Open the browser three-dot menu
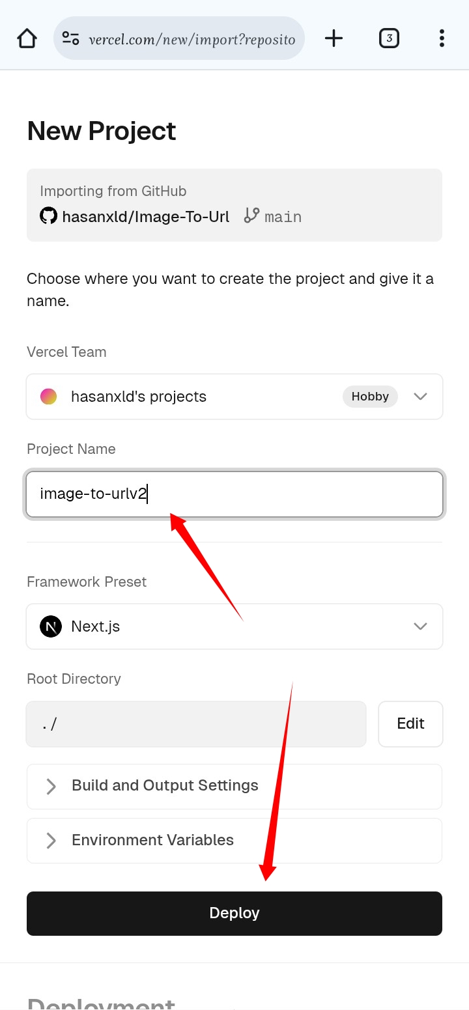This screenshot has width=469, height=1010. (442, 38)
